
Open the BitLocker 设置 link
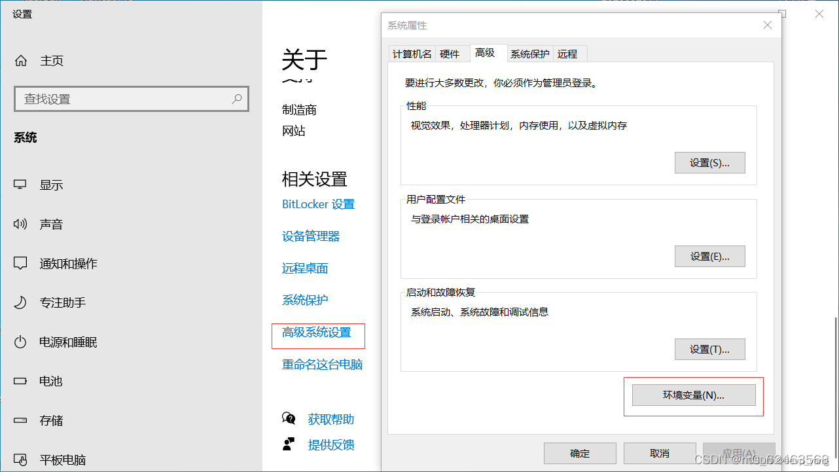coord(318,204)
